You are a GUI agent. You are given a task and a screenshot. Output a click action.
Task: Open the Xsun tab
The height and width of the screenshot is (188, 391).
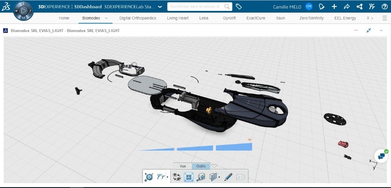281,18
